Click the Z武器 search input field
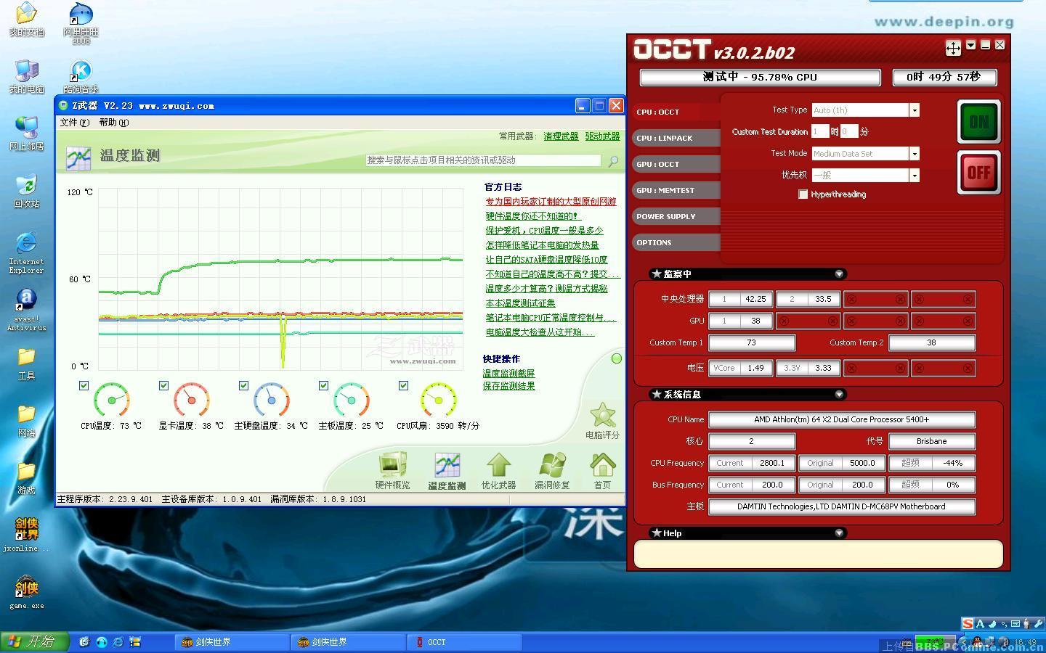1046x653 pixels. click(483, 160)
